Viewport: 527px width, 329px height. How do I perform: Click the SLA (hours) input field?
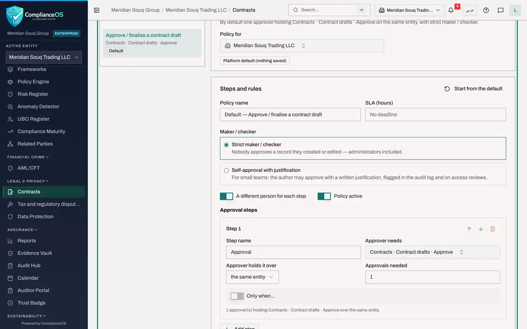pos(436,115)
